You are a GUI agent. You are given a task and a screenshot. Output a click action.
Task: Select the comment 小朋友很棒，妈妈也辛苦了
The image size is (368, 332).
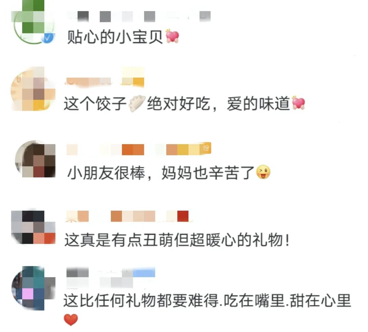tap(161, 173)
